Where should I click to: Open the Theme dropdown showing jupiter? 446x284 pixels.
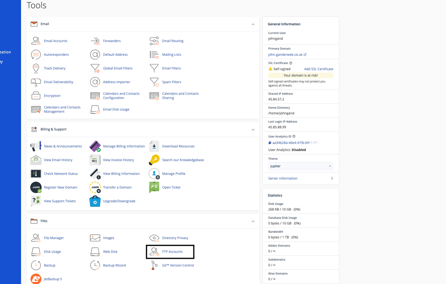[301, 166]
